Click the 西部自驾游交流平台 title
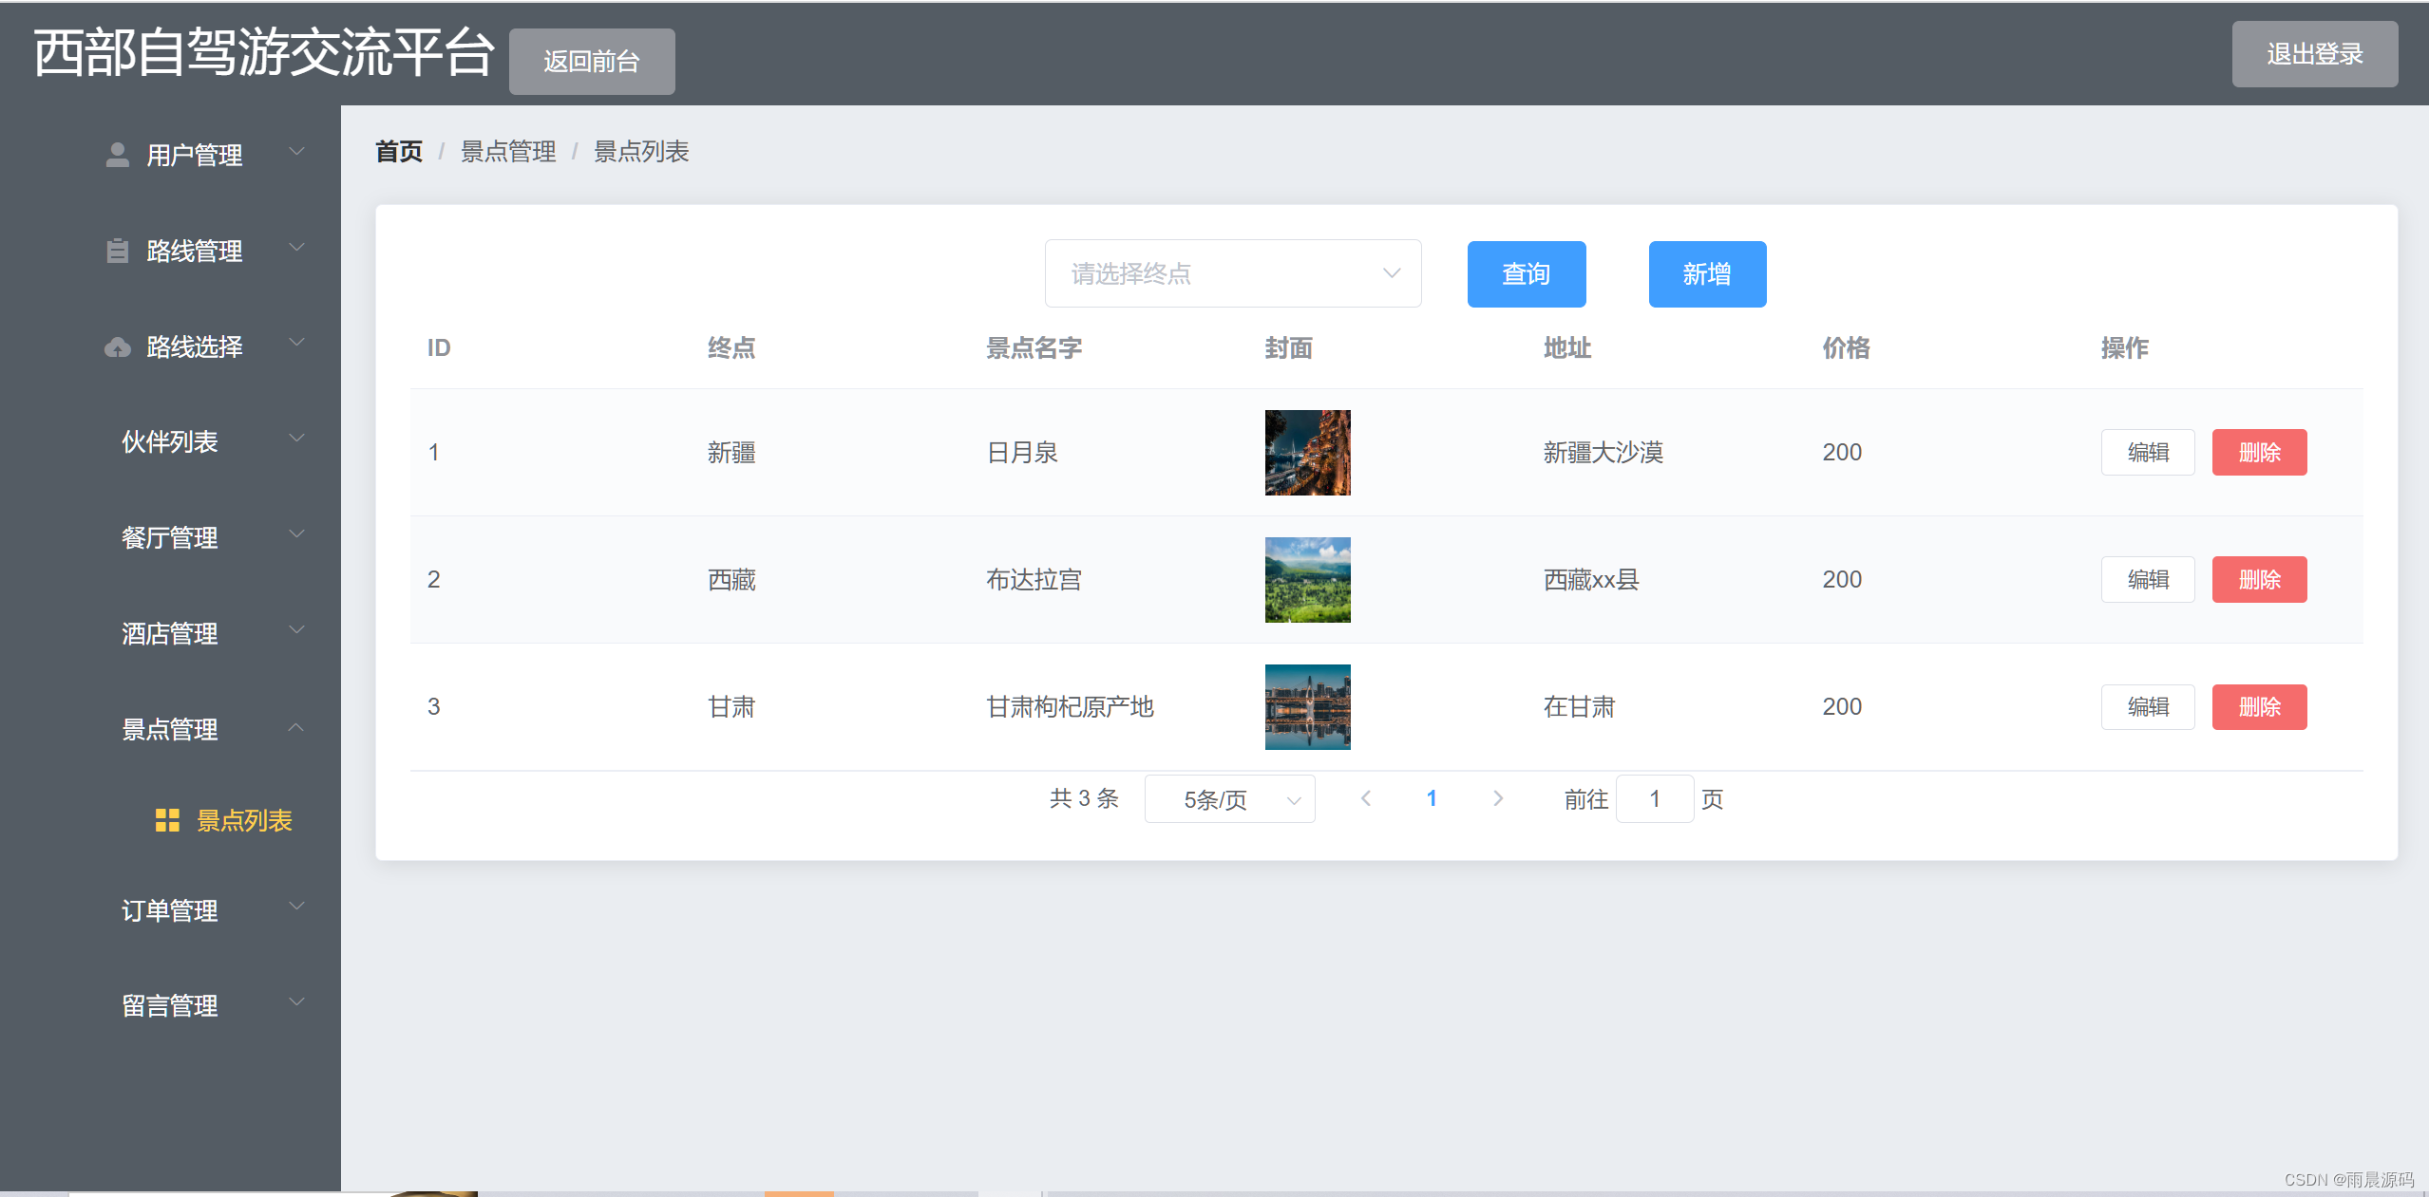This screenshot has width=2429, height=1197. [x=264, y=52]
